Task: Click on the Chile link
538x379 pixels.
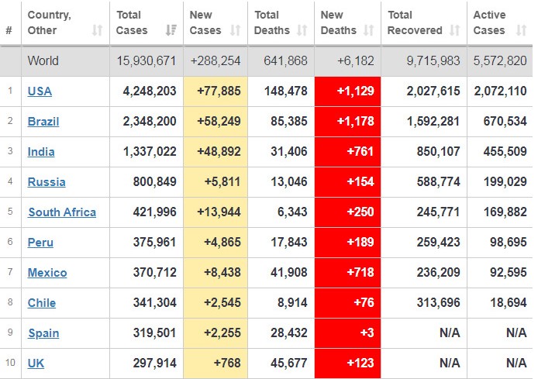Action: (x=42, y=303)
